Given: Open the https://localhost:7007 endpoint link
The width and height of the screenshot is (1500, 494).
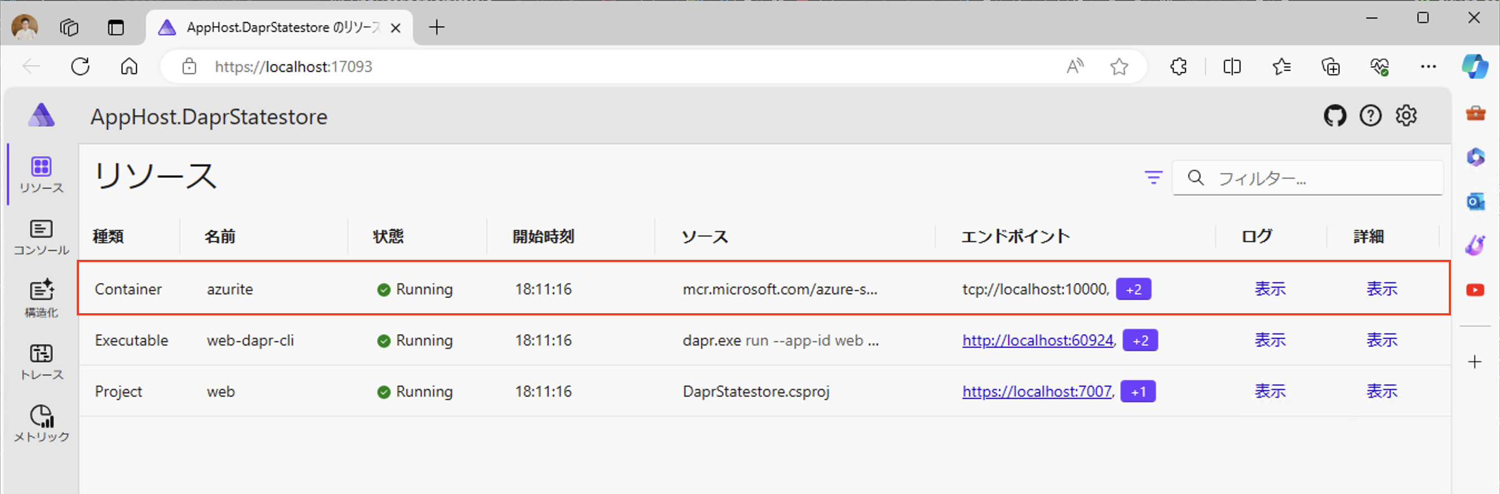Looking at the screenshot, I should (x=1037, y=392).
